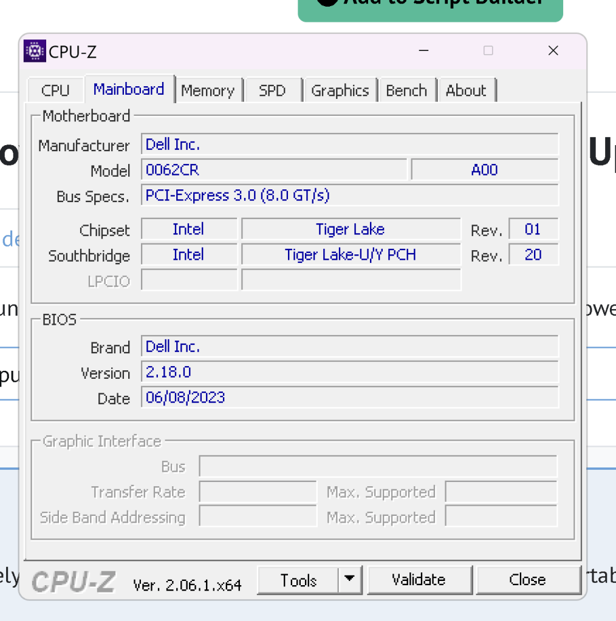Image resolution: width=616 pixels, height=621 pixels.
Task: Select southbridge Rev. value 20
Action: pyautogui.click(x=533, y=255)
